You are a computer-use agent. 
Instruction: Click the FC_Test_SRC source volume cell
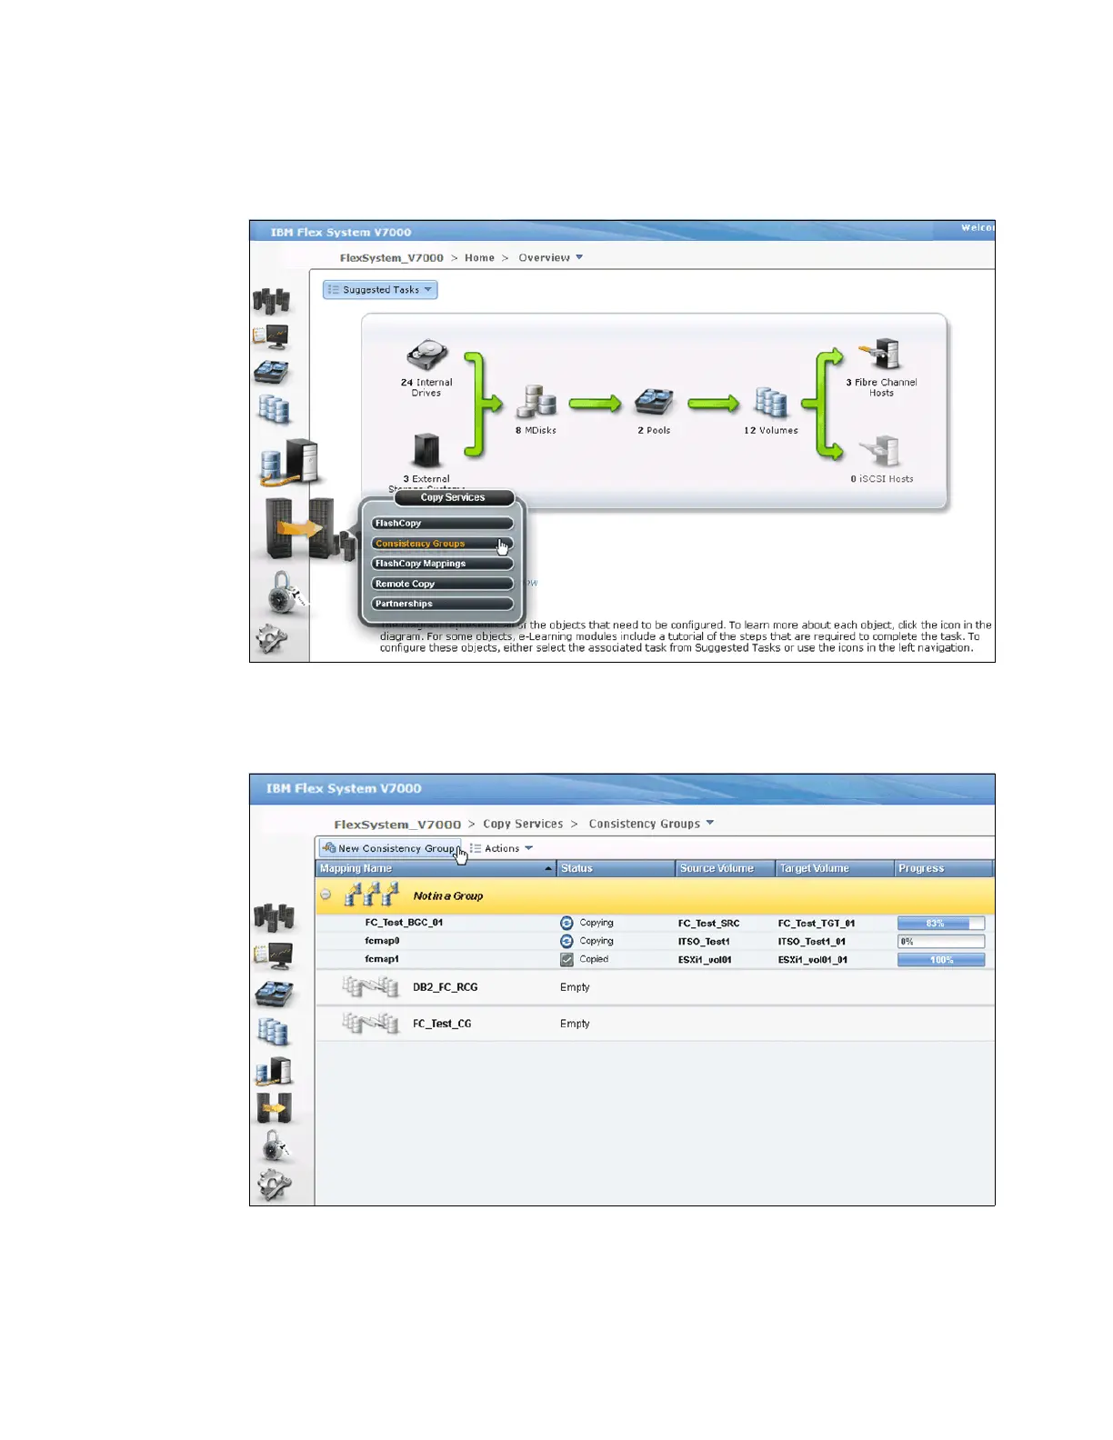[x=708, y=923]
